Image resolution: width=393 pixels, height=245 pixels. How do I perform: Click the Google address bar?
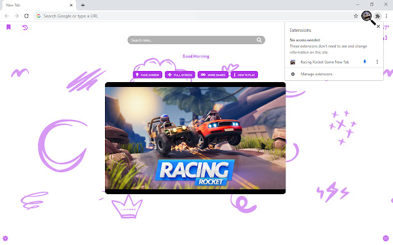tap(196, 16)
